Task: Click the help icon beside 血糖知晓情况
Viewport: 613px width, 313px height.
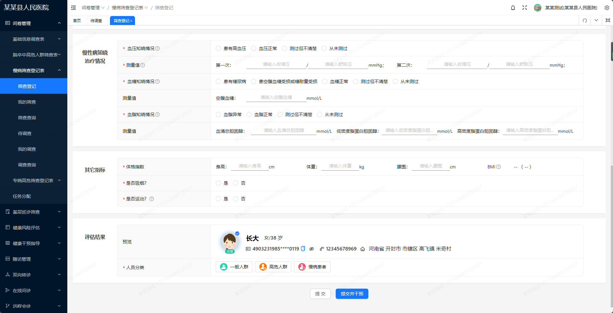Action: pyautogui.click(x=157, y=81)
